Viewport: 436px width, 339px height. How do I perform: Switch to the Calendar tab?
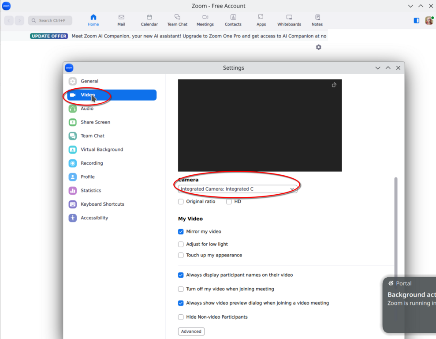point(149,20)
